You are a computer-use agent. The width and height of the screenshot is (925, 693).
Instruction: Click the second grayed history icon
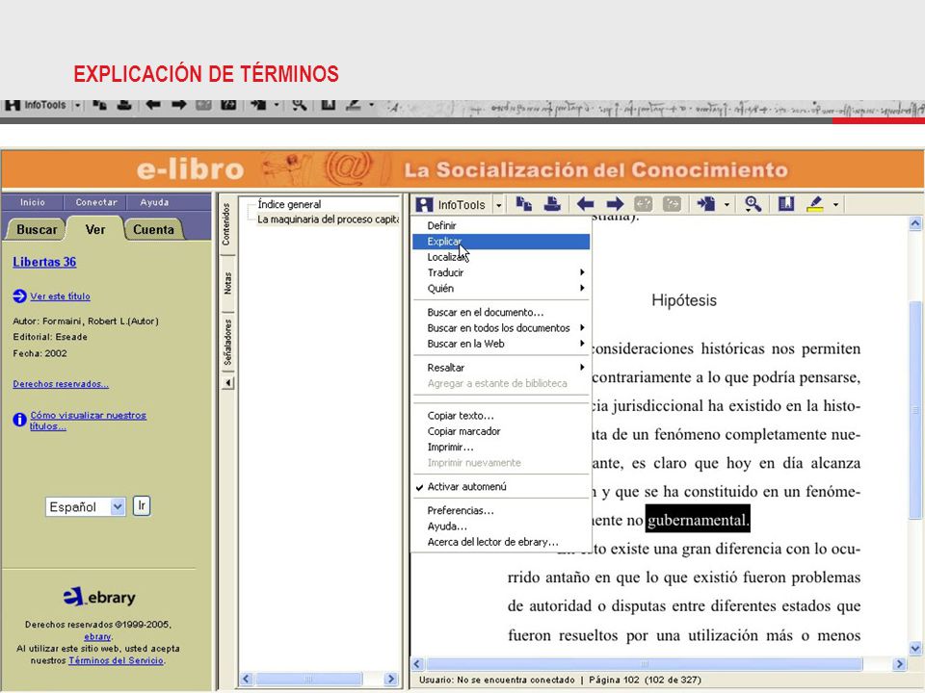[x=672, y=204]
